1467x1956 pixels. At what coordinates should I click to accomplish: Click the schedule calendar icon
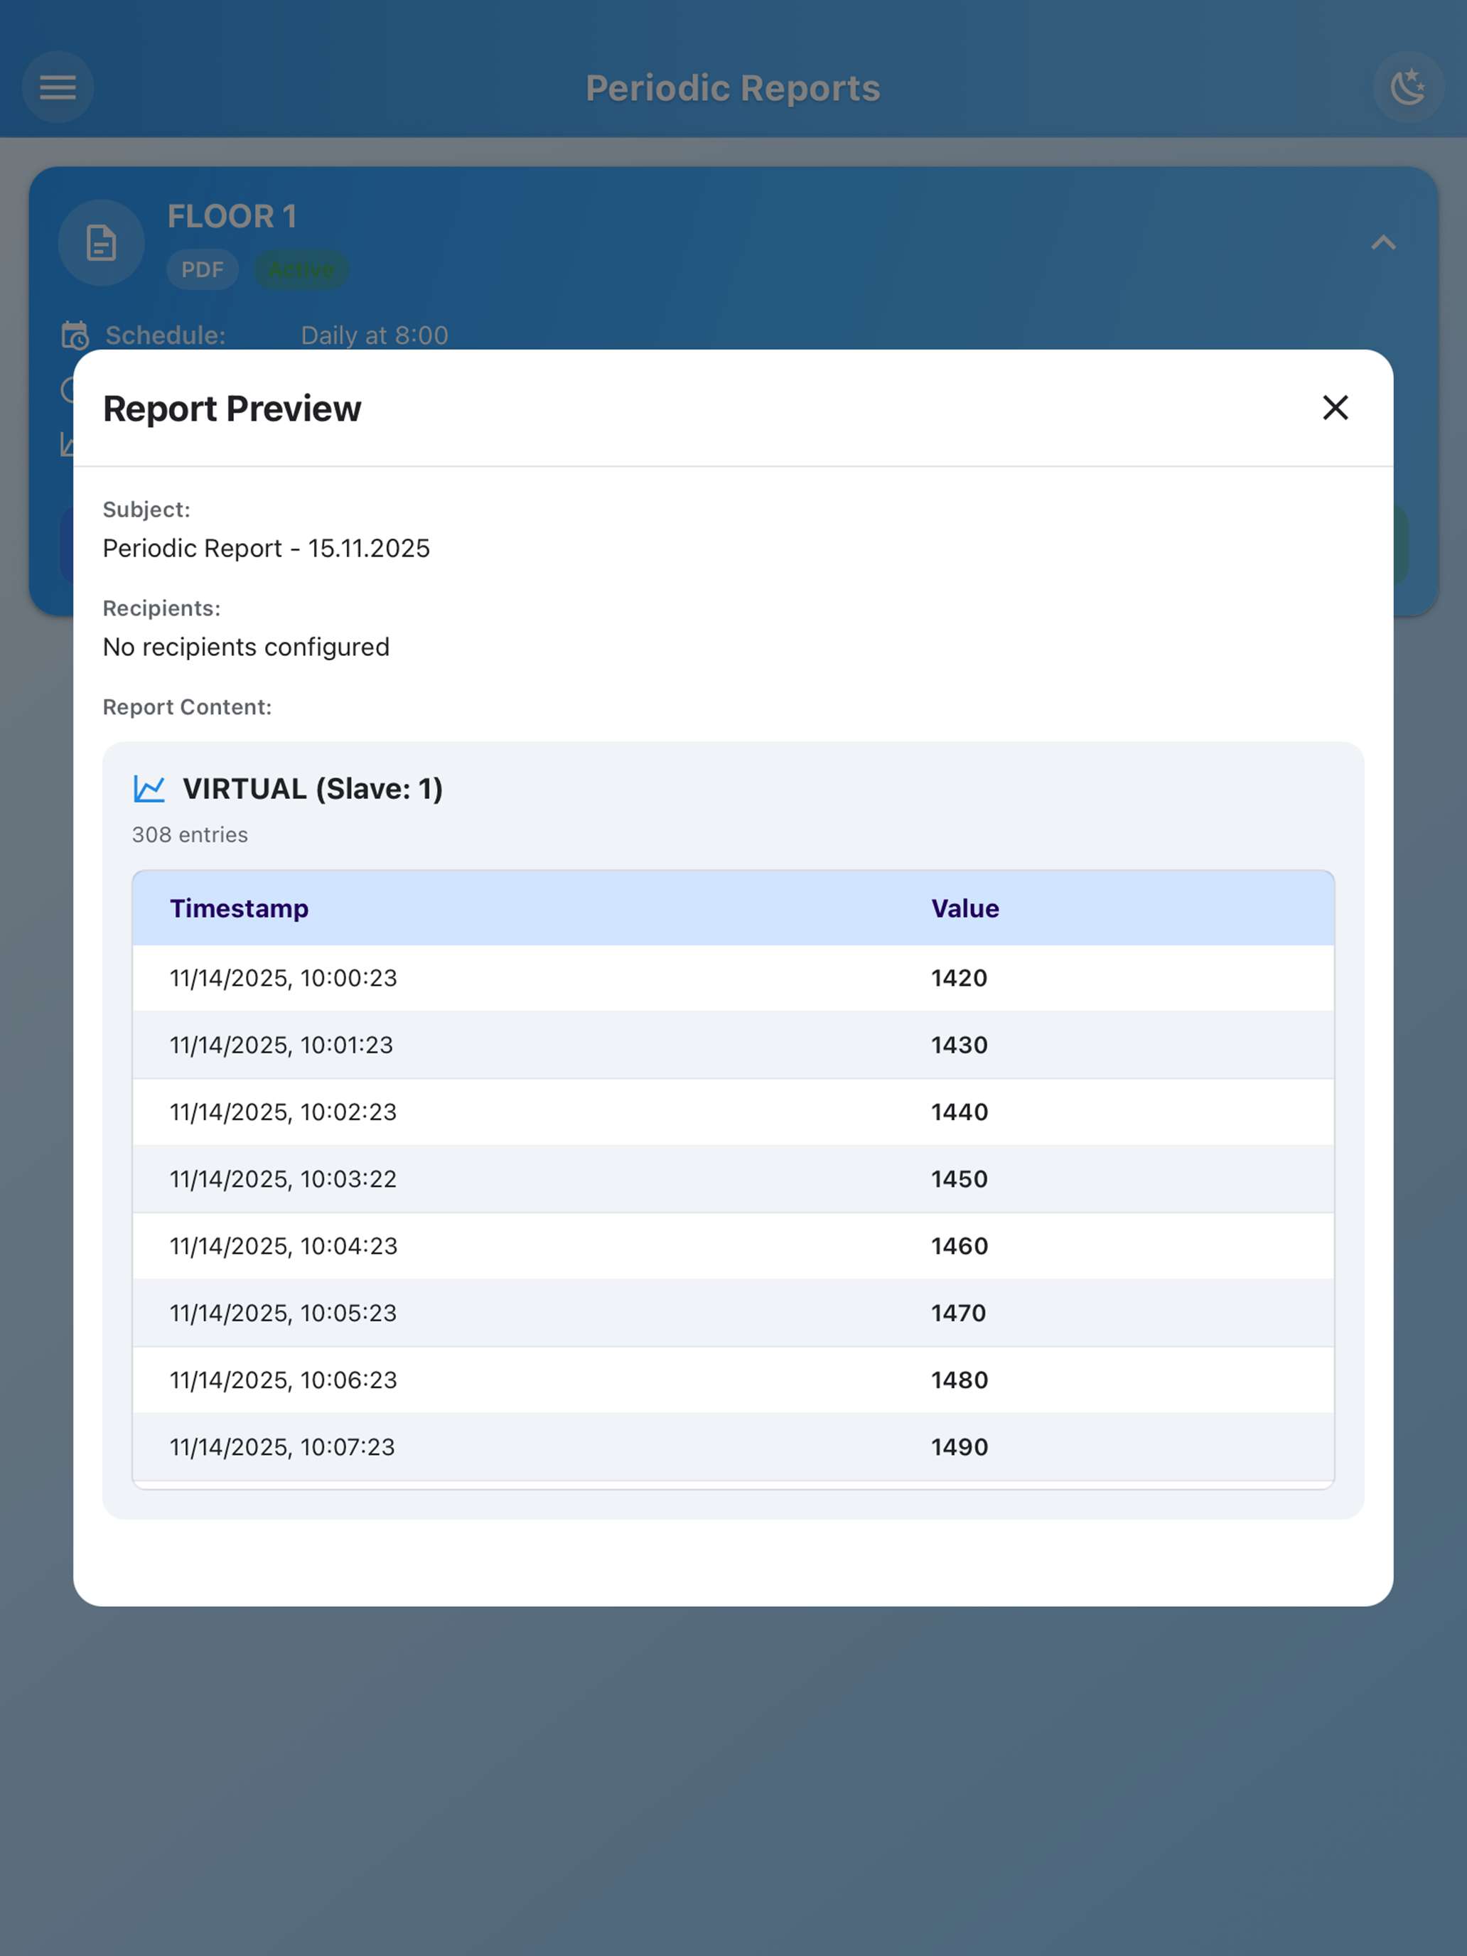tap(75, 335)
